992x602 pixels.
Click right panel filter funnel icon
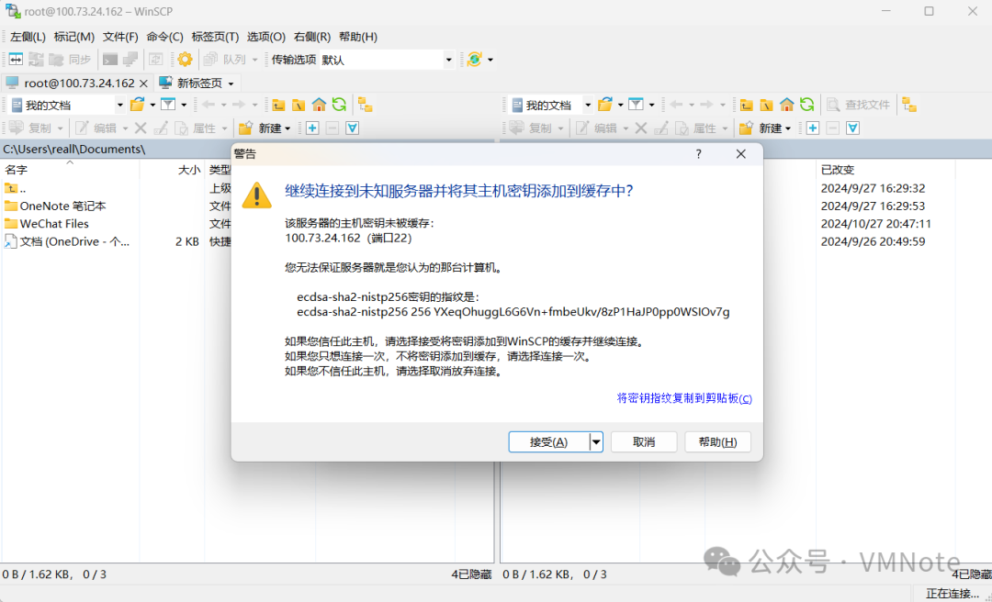point(636,105)
